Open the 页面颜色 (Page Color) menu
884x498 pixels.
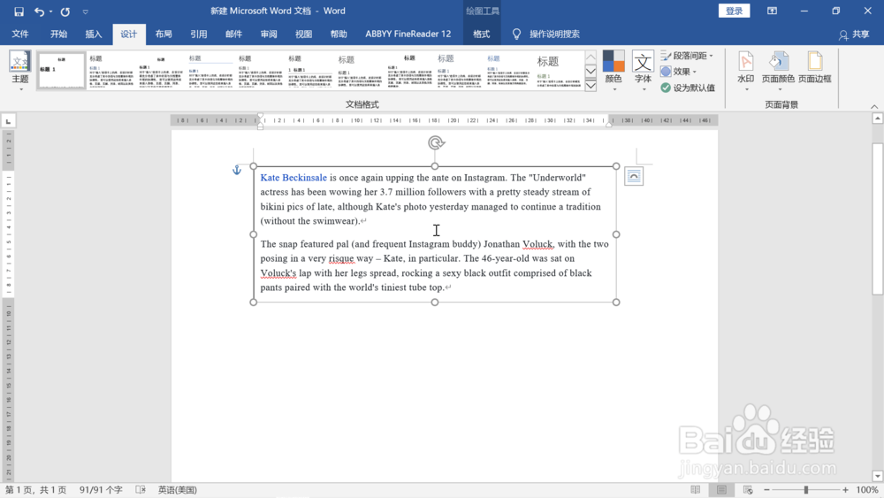pyautogui.click(x=778, y=71)
